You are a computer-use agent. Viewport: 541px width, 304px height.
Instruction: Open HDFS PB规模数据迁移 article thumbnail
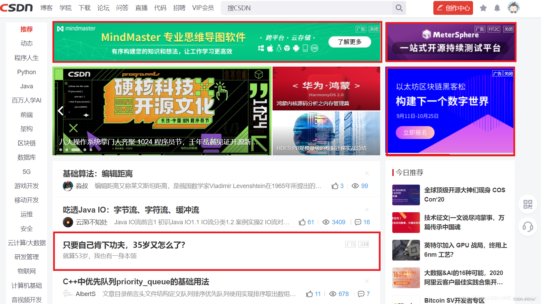326,133
